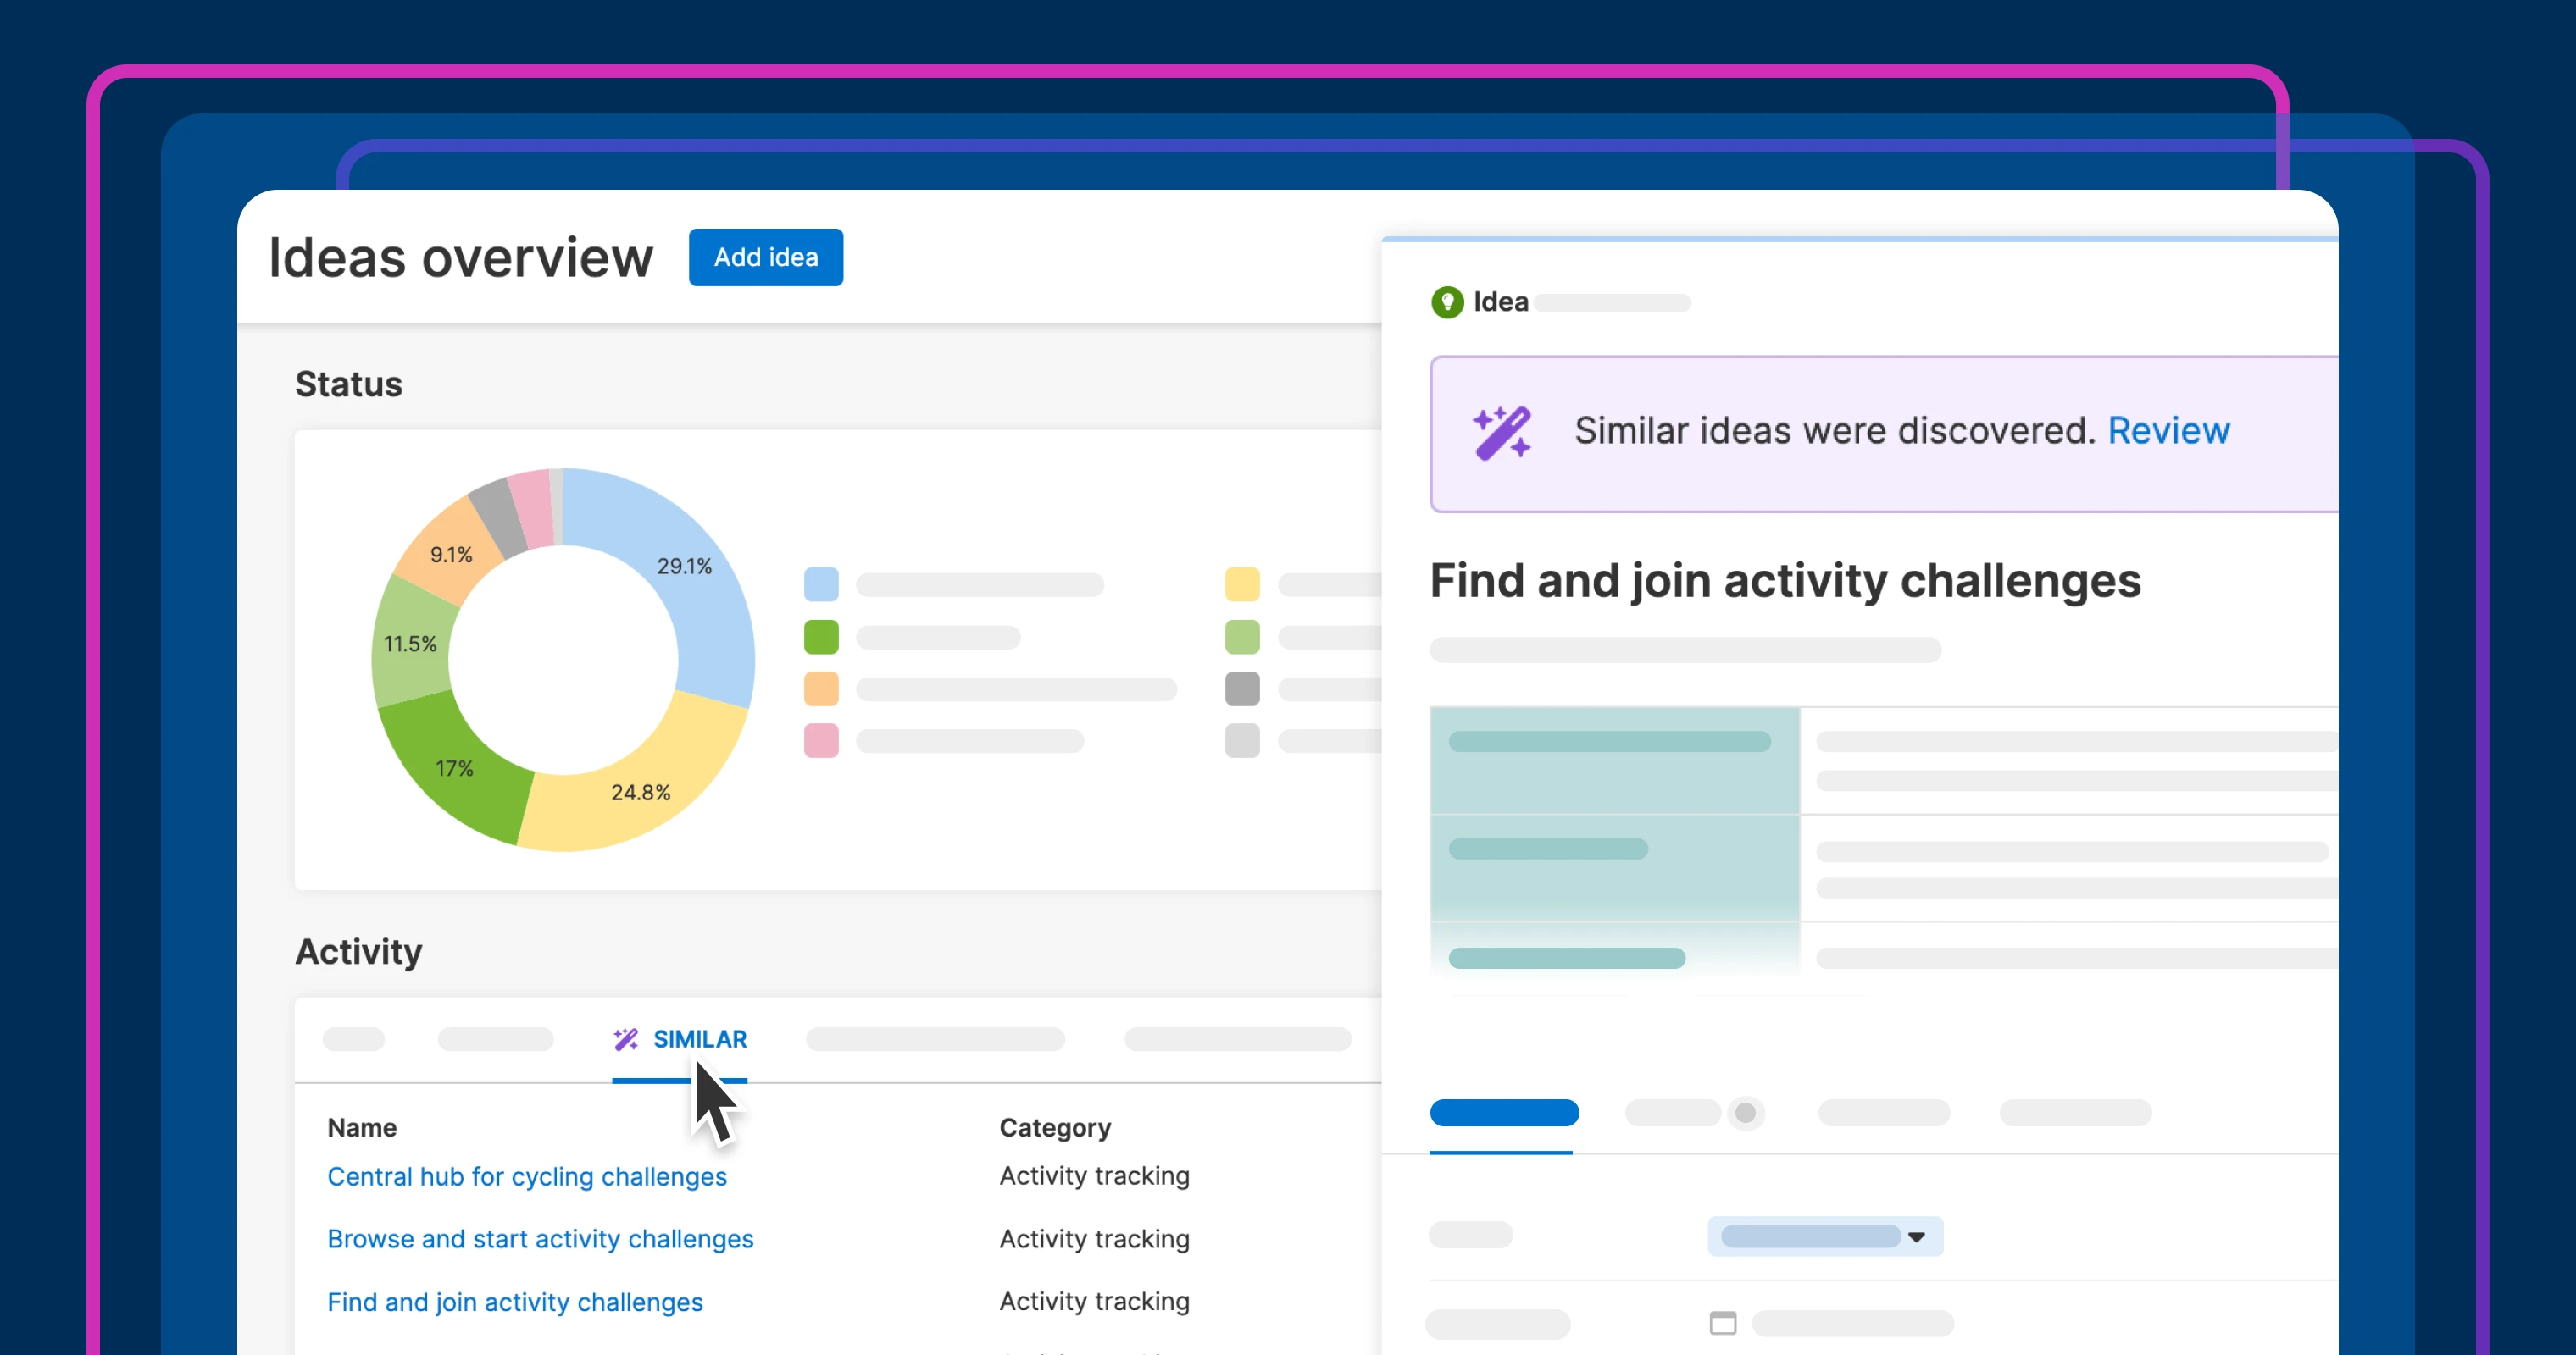Screen dimensions: 2576x1355
Task: Open the blue status dropdown arrow
Action: [x=1916, y=1237]
